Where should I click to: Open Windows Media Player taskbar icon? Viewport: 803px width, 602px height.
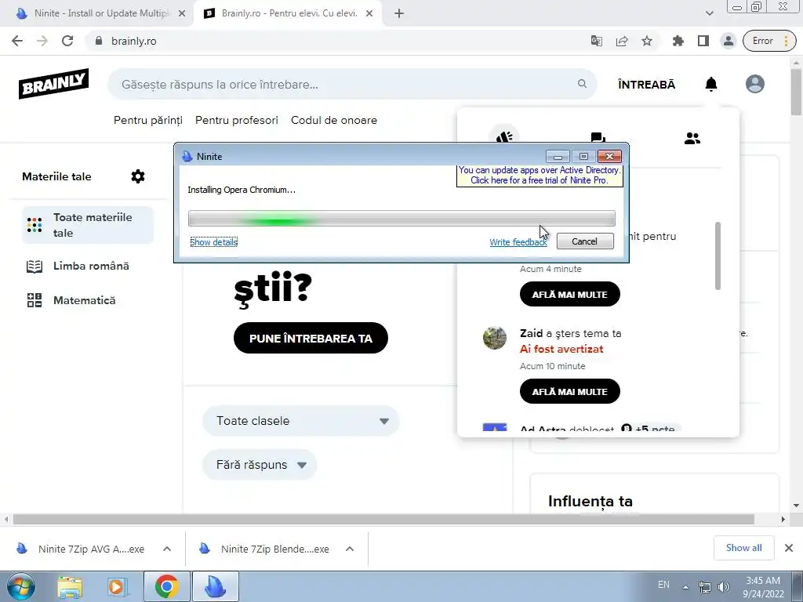pos(116,586)
